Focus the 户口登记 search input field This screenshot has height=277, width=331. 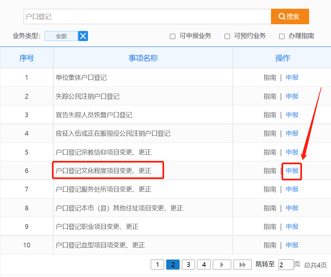[147, 16]
